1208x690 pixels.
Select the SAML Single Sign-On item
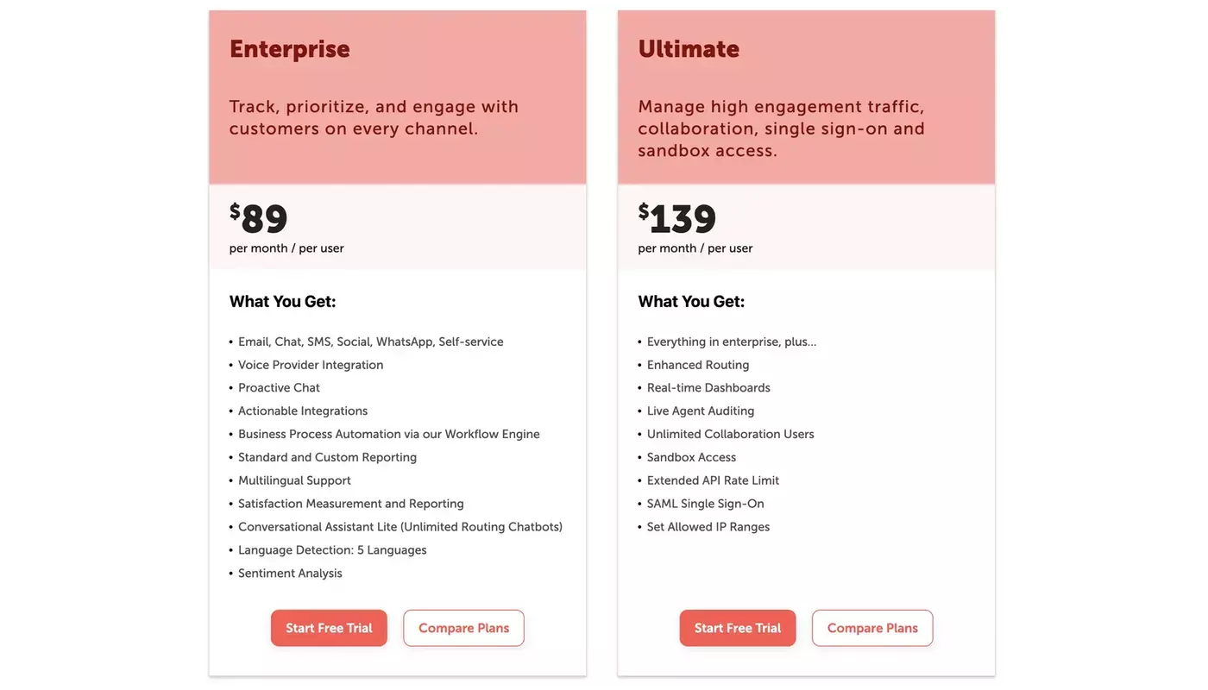pyautogui.click(x=705, y=504)
